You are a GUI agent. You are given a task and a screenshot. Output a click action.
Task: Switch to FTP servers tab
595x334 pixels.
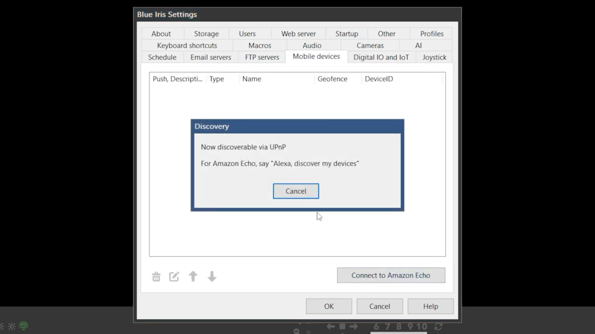[262, 57]
